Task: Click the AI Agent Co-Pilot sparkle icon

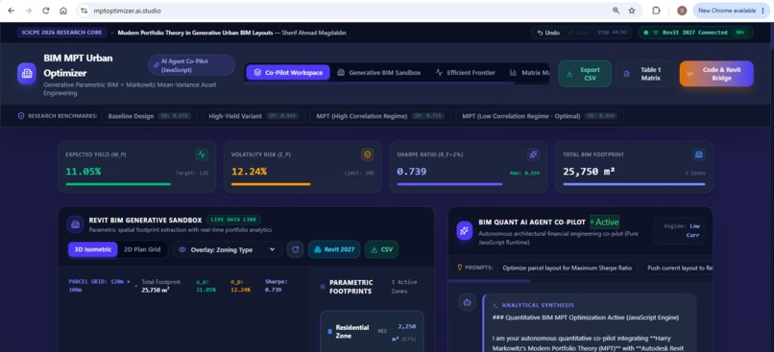Action: [465, 230]
